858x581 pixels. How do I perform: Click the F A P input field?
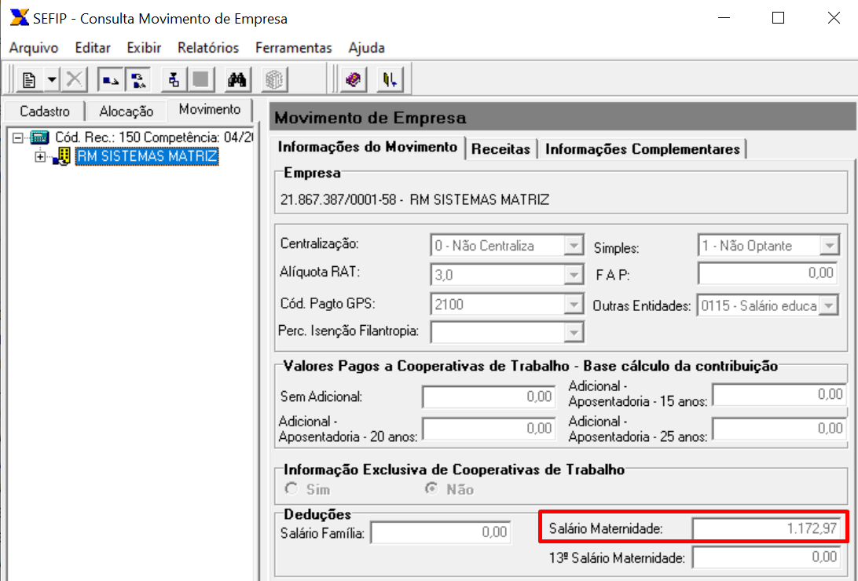coord(768,272)
